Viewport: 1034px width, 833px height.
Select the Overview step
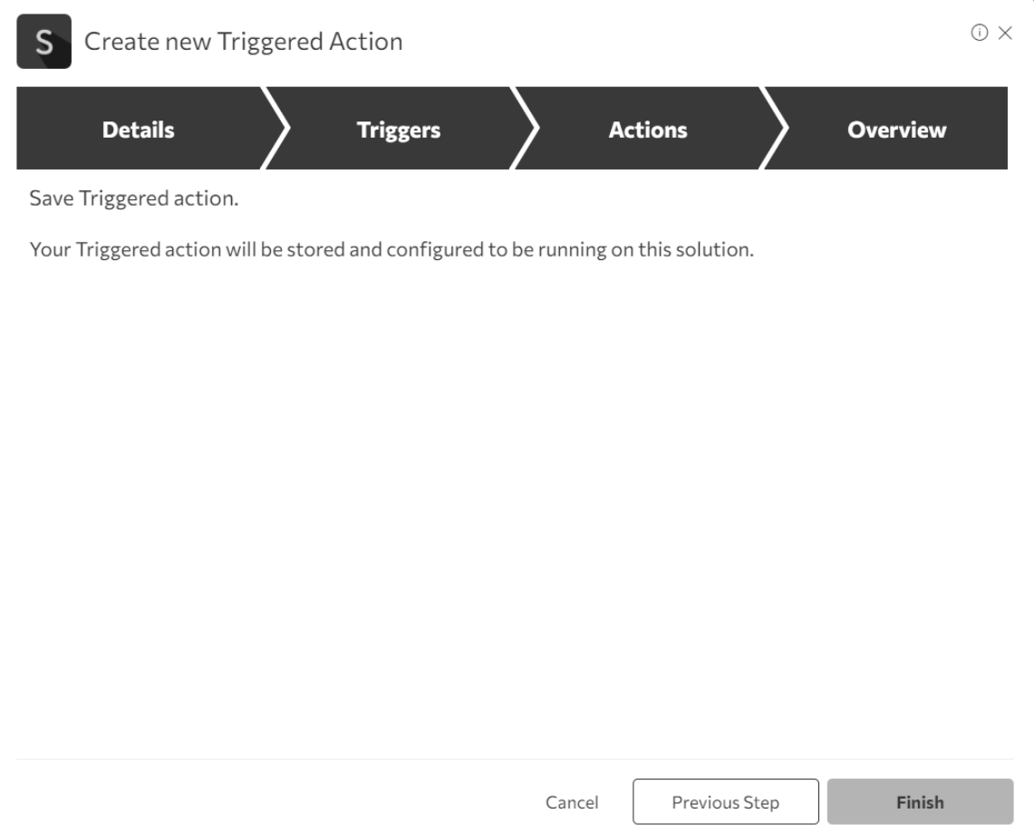[896, 130]
